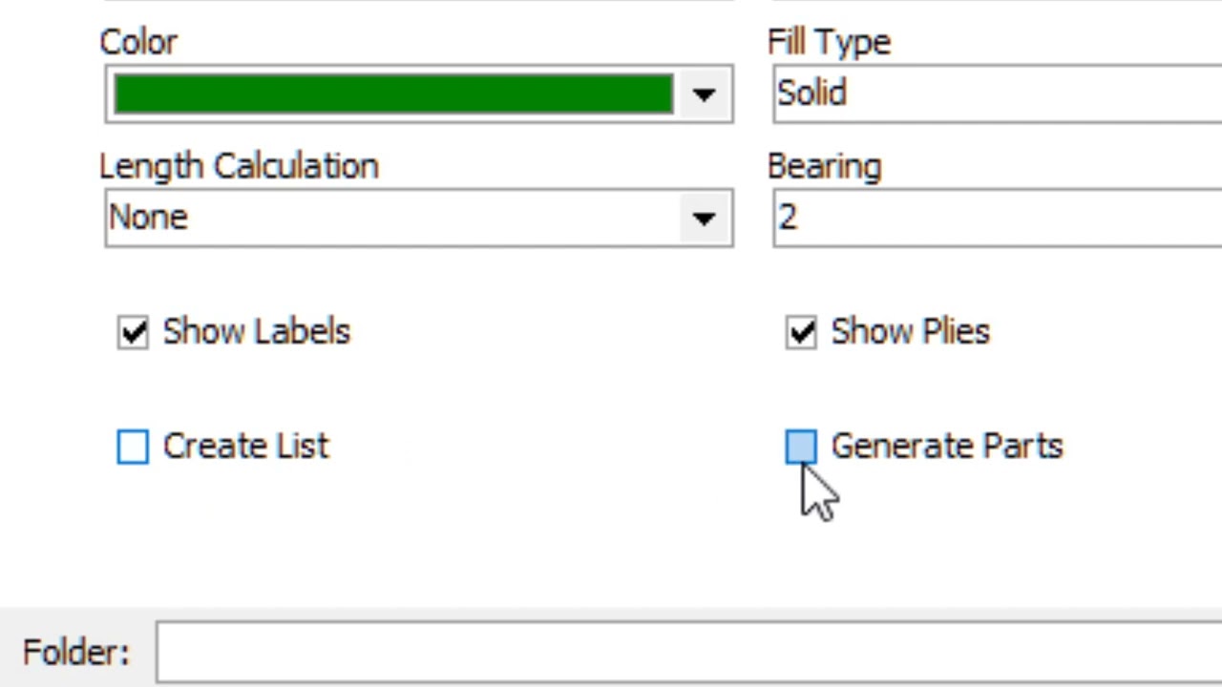The width and height of the screenshot is (1222, 687).
Task: Click the 'Show Plies' caption text
Action: 911,332
